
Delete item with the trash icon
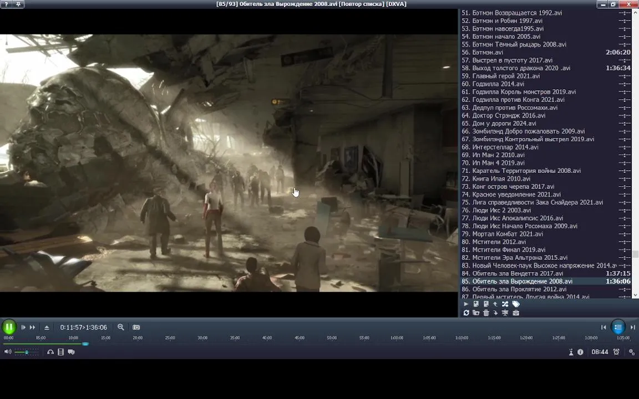486,313
